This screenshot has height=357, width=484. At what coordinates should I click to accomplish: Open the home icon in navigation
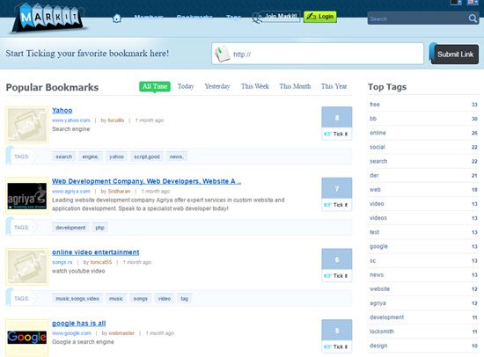pyautogui.click(x=117, y=18)
